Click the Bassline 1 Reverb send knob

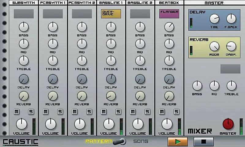pos(111,96)
